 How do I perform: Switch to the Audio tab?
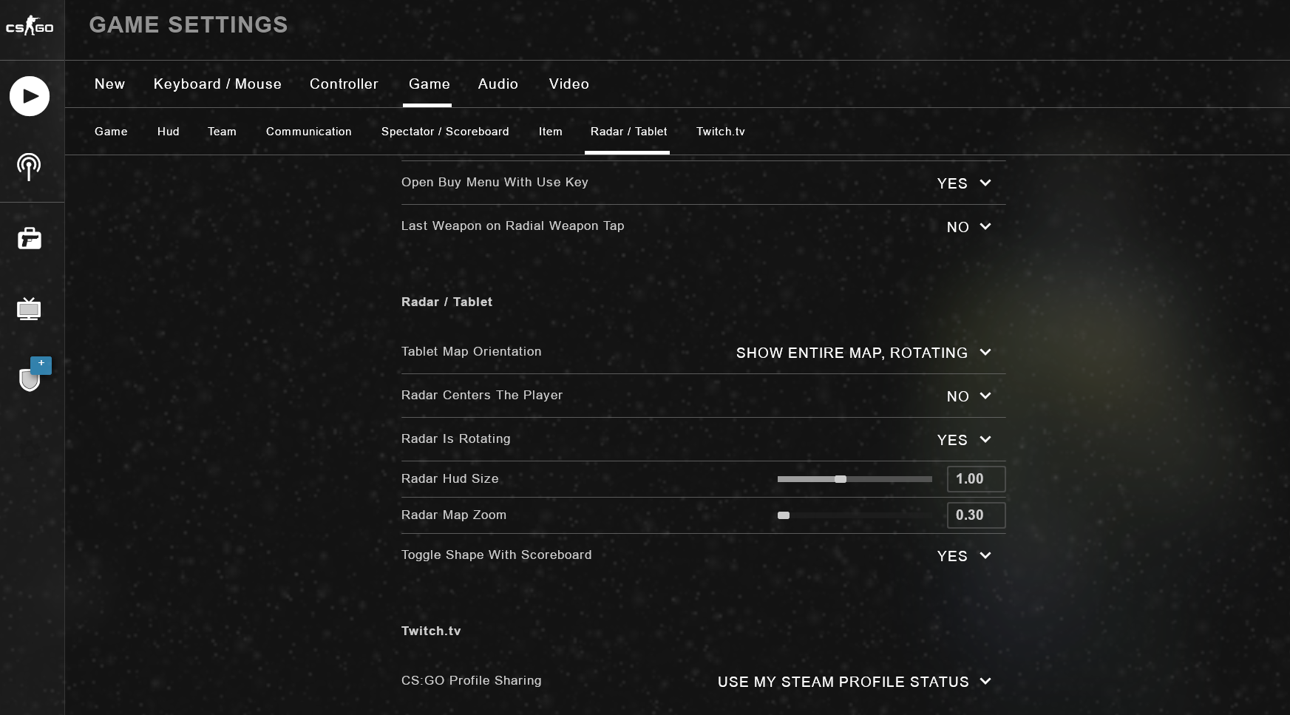[x=498, y=84]
